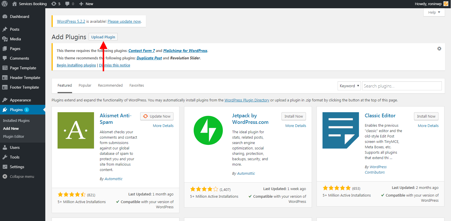
Task: Click the Tools wrench icon in sidebar
Action: 5,157
